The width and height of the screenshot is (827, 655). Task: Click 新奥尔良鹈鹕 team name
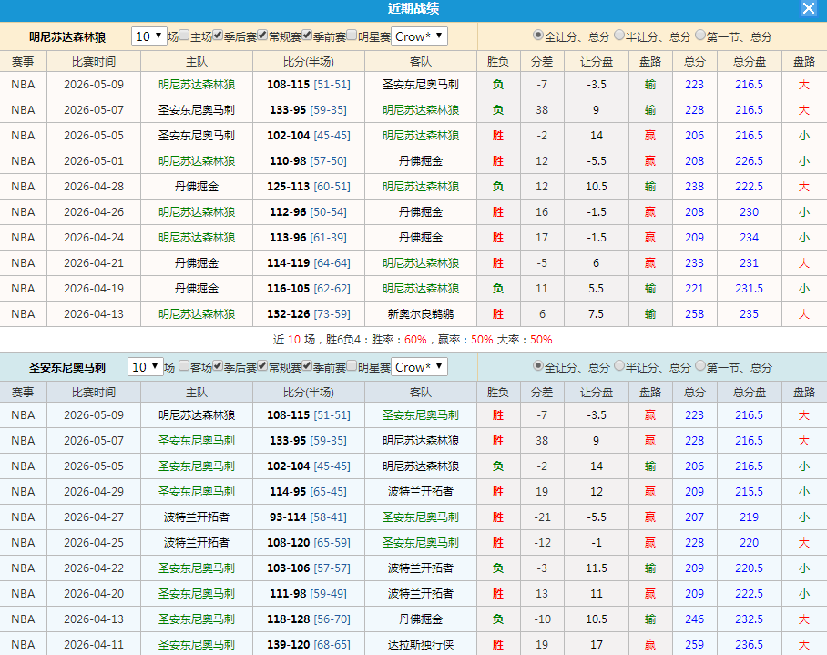pos(421,313)
